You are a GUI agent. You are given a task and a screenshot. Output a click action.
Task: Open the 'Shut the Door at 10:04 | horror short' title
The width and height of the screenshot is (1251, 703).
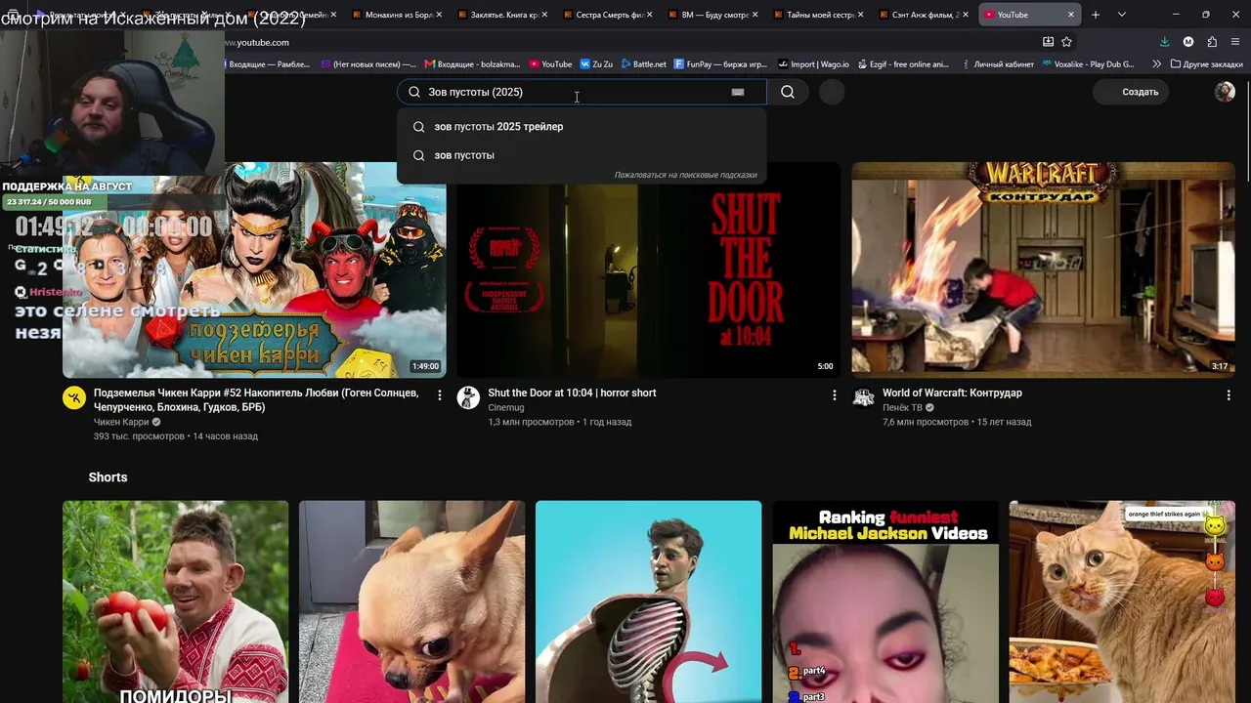[x=572, y=393]
